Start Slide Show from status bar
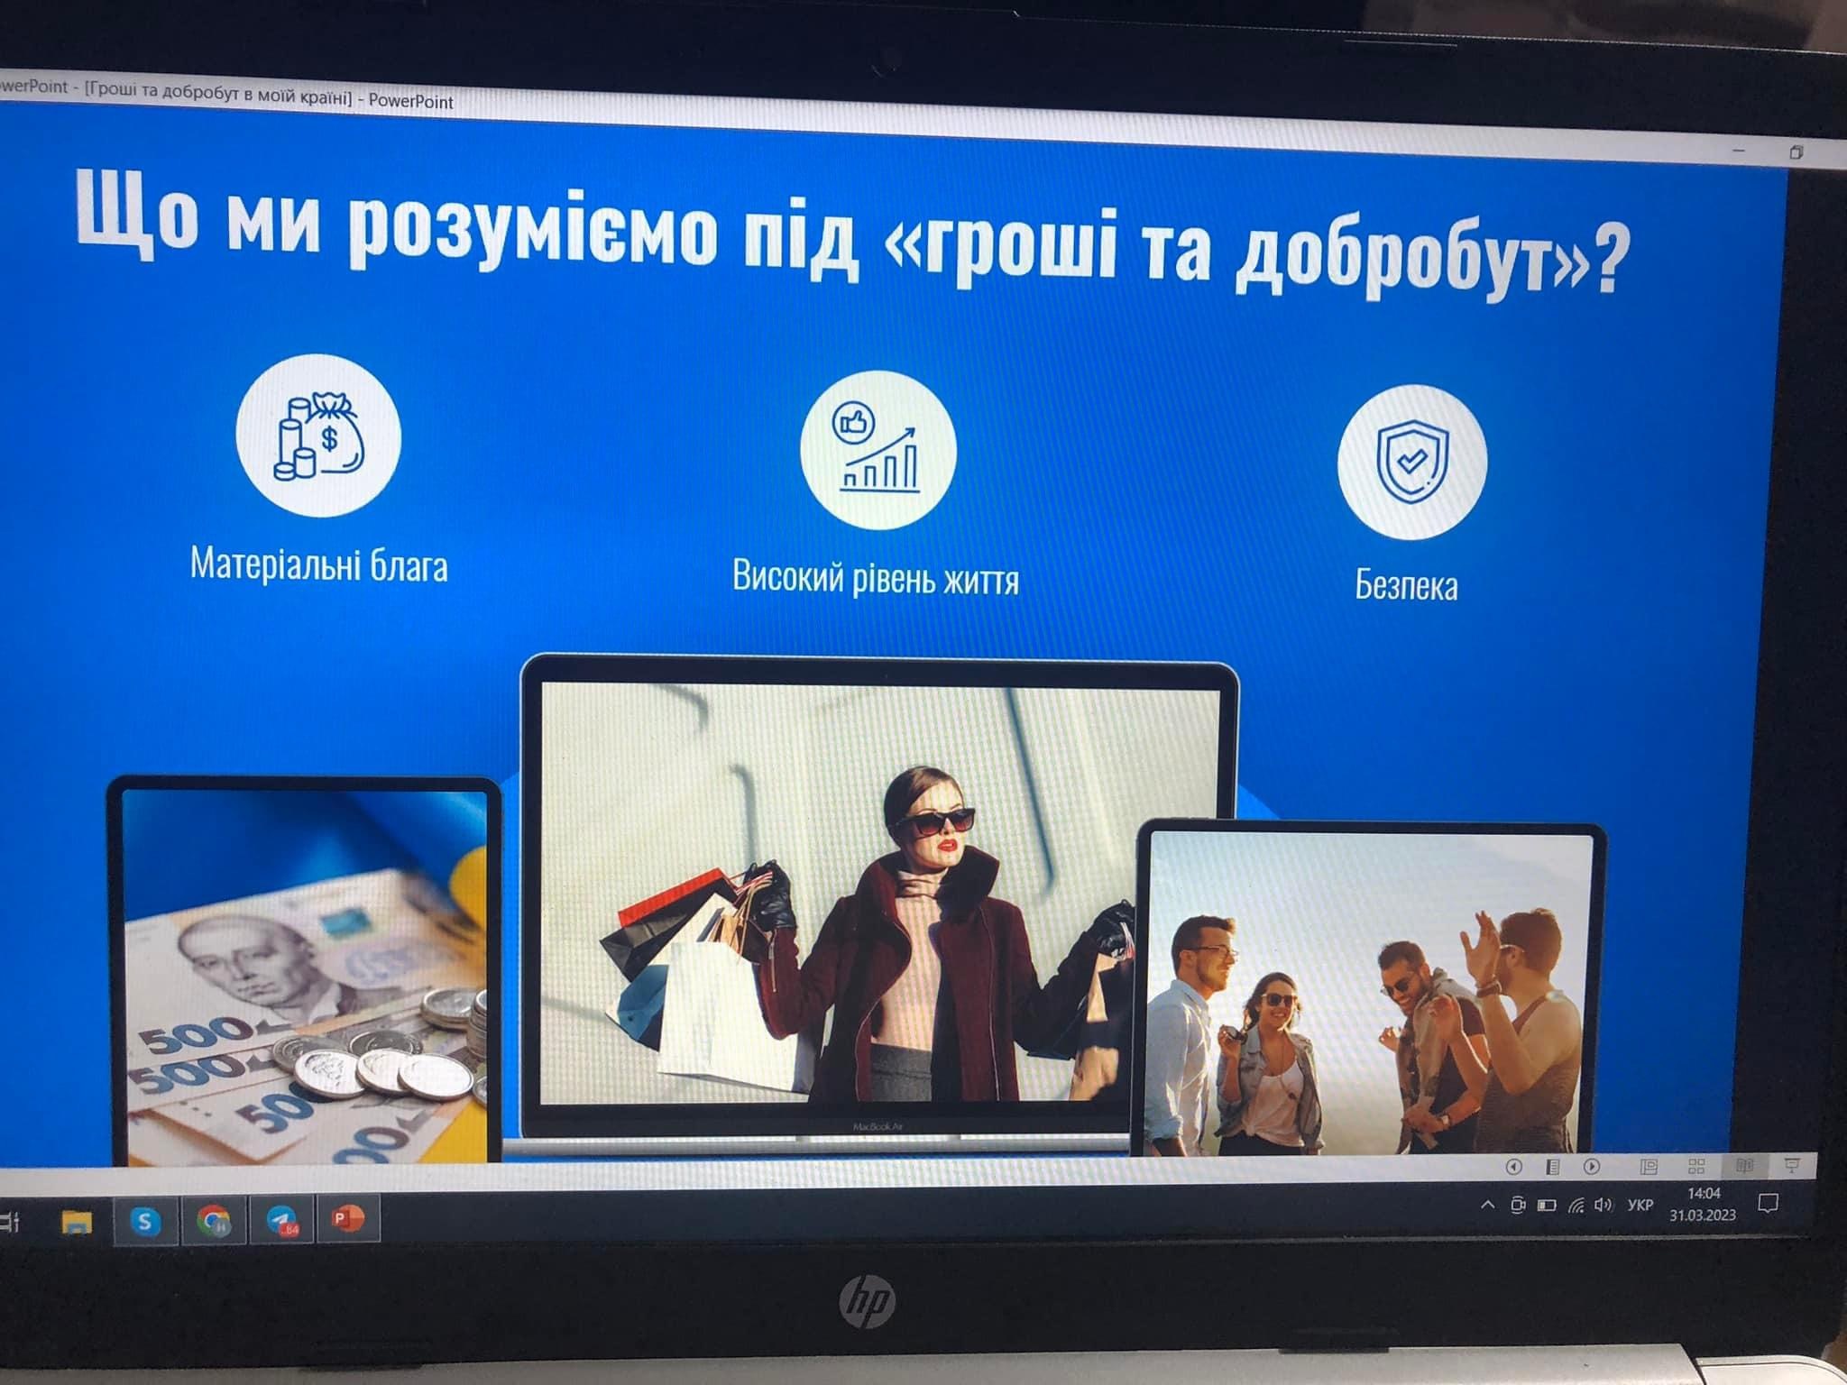Screen dimensions: 1847x1385 tap(1792, 1167)
